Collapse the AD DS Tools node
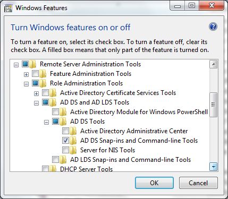This screenshot has height=199, width=228. 46,122
